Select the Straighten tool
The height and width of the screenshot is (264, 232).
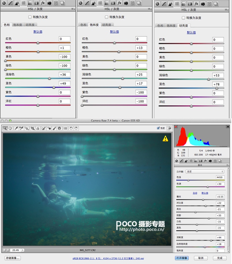[x=38, y=128]
